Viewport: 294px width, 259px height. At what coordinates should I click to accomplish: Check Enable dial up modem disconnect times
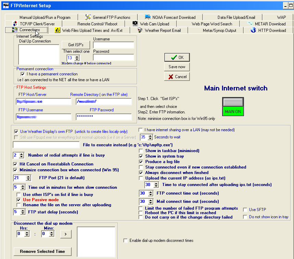click(125, 241)
